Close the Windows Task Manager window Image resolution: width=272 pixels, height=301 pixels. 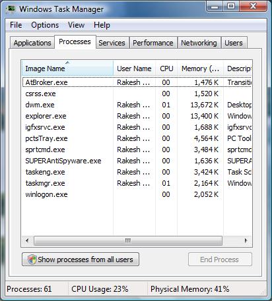(253, 7)
